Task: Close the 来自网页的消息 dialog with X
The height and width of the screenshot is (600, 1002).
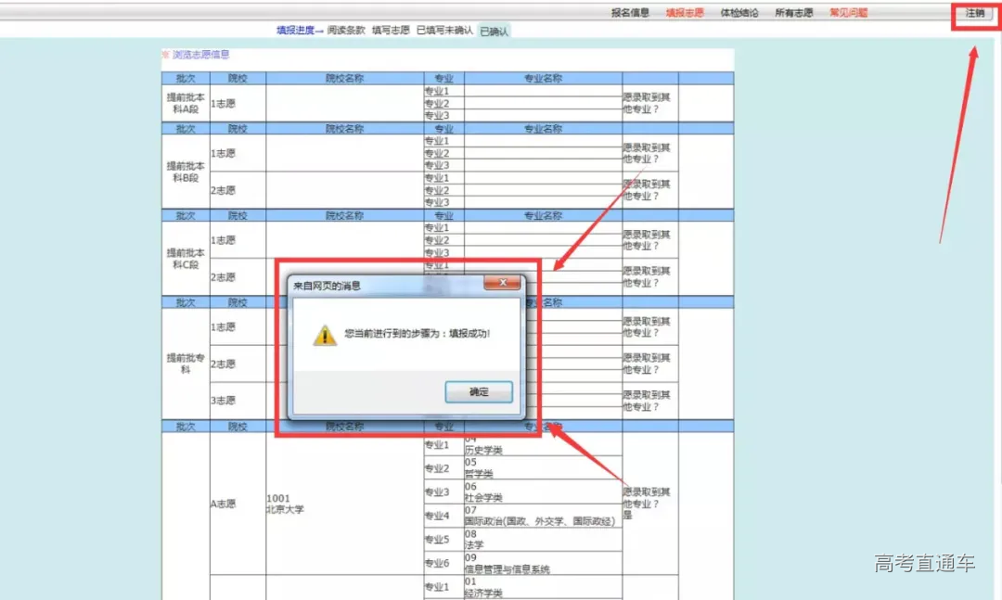Action: (x=503, y=283)
